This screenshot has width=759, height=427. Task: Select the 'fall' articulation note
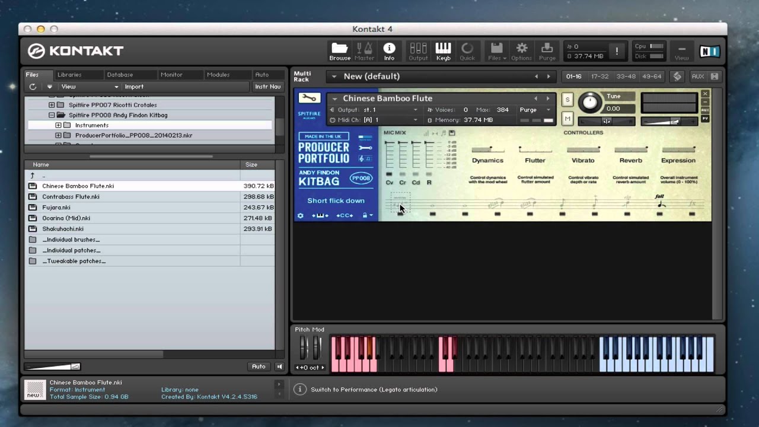coord(660,203)
